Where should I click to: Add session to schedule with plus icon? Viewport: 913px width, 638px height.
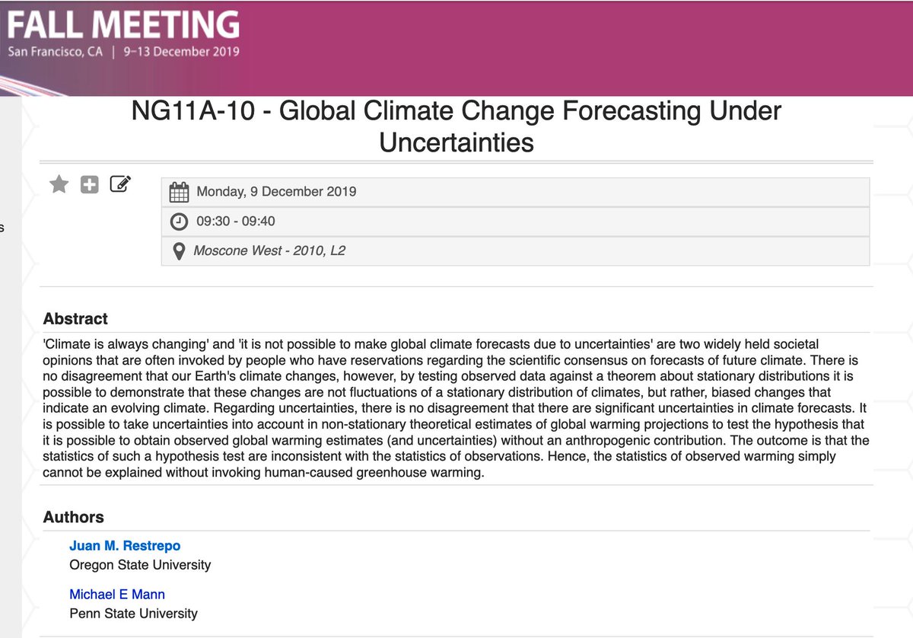[x=90, y=184]
